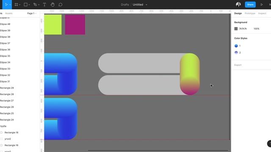The height and width of the screenshot is (152, 271).
Task: Open the shape tools dropdown arrow
Action: point(29,5)
